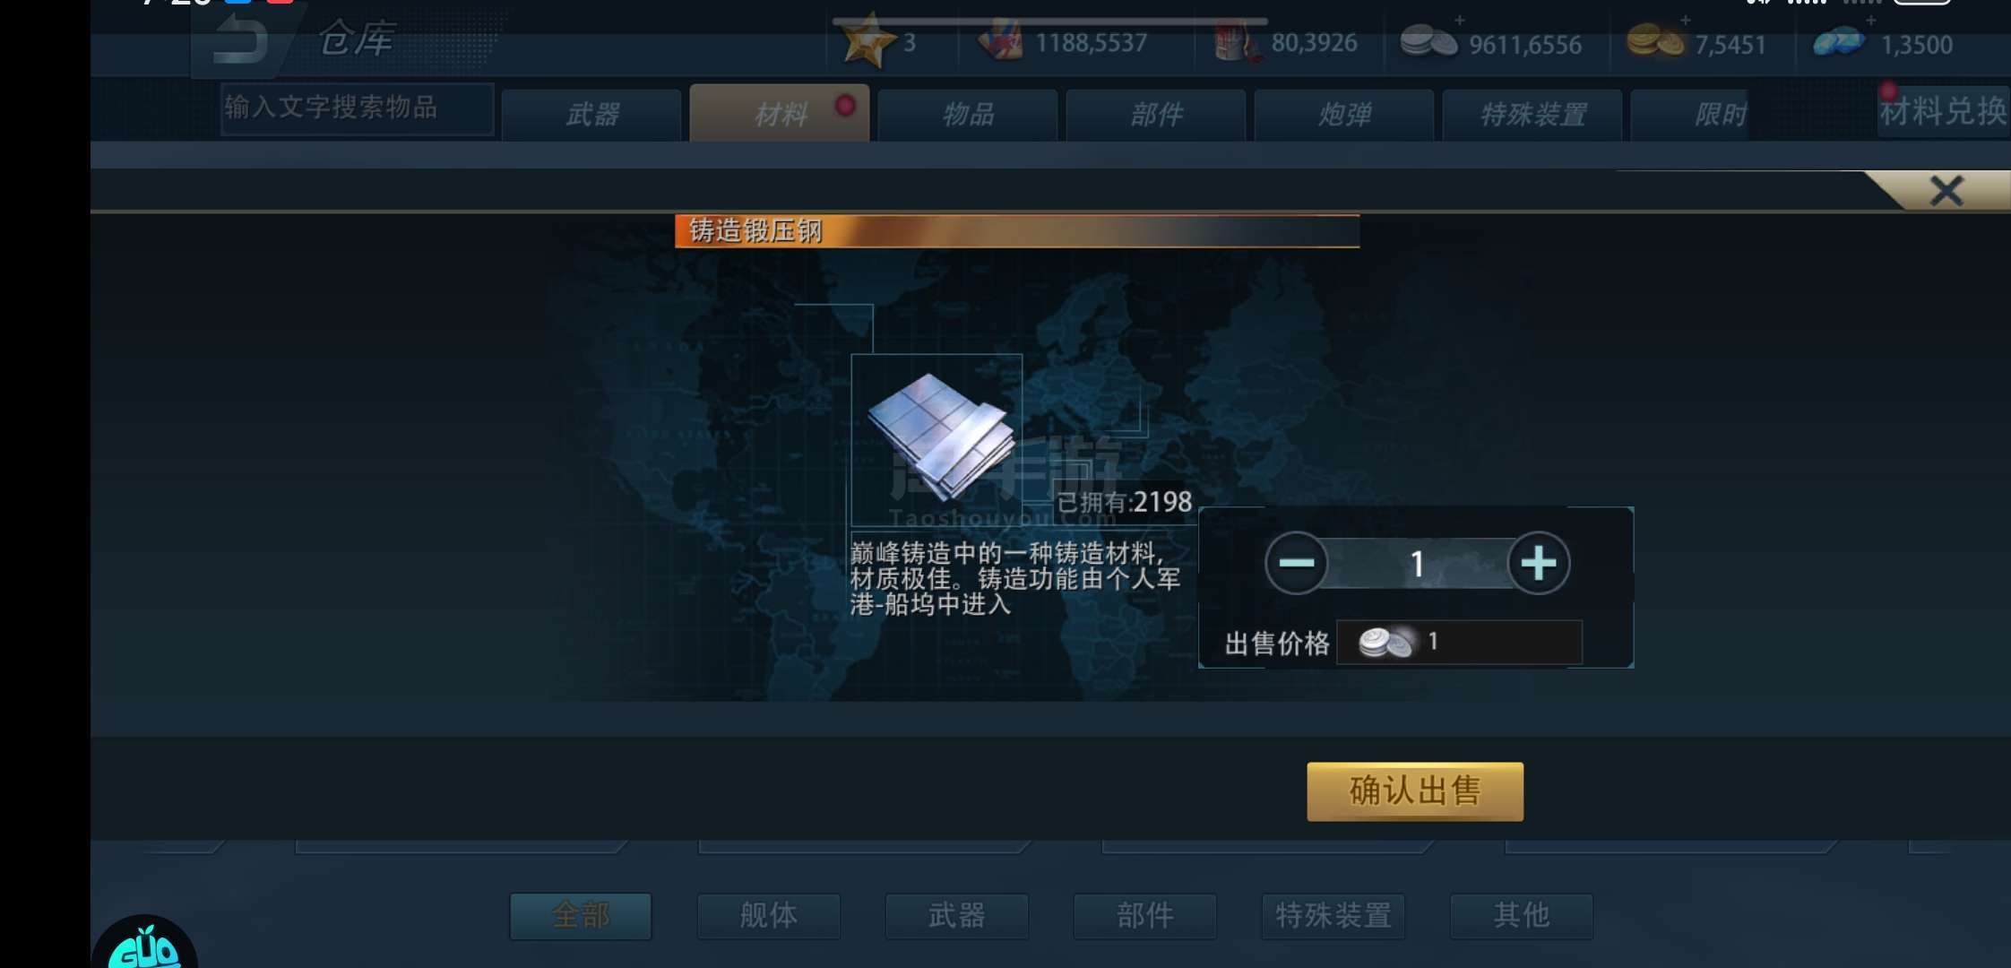Tap the back arrow next to 仓库
Screen dimensions: 2011x968
click(x=240, y=39)
